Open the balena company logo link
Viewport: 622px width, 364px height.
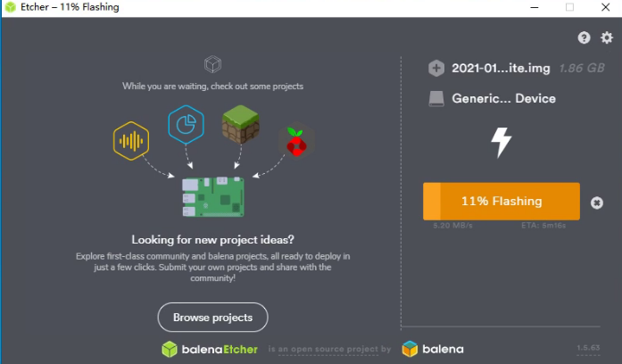[x=433, y=349]
